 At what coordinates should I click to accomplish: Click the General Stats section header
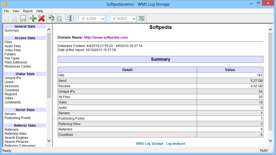(25, 26)
